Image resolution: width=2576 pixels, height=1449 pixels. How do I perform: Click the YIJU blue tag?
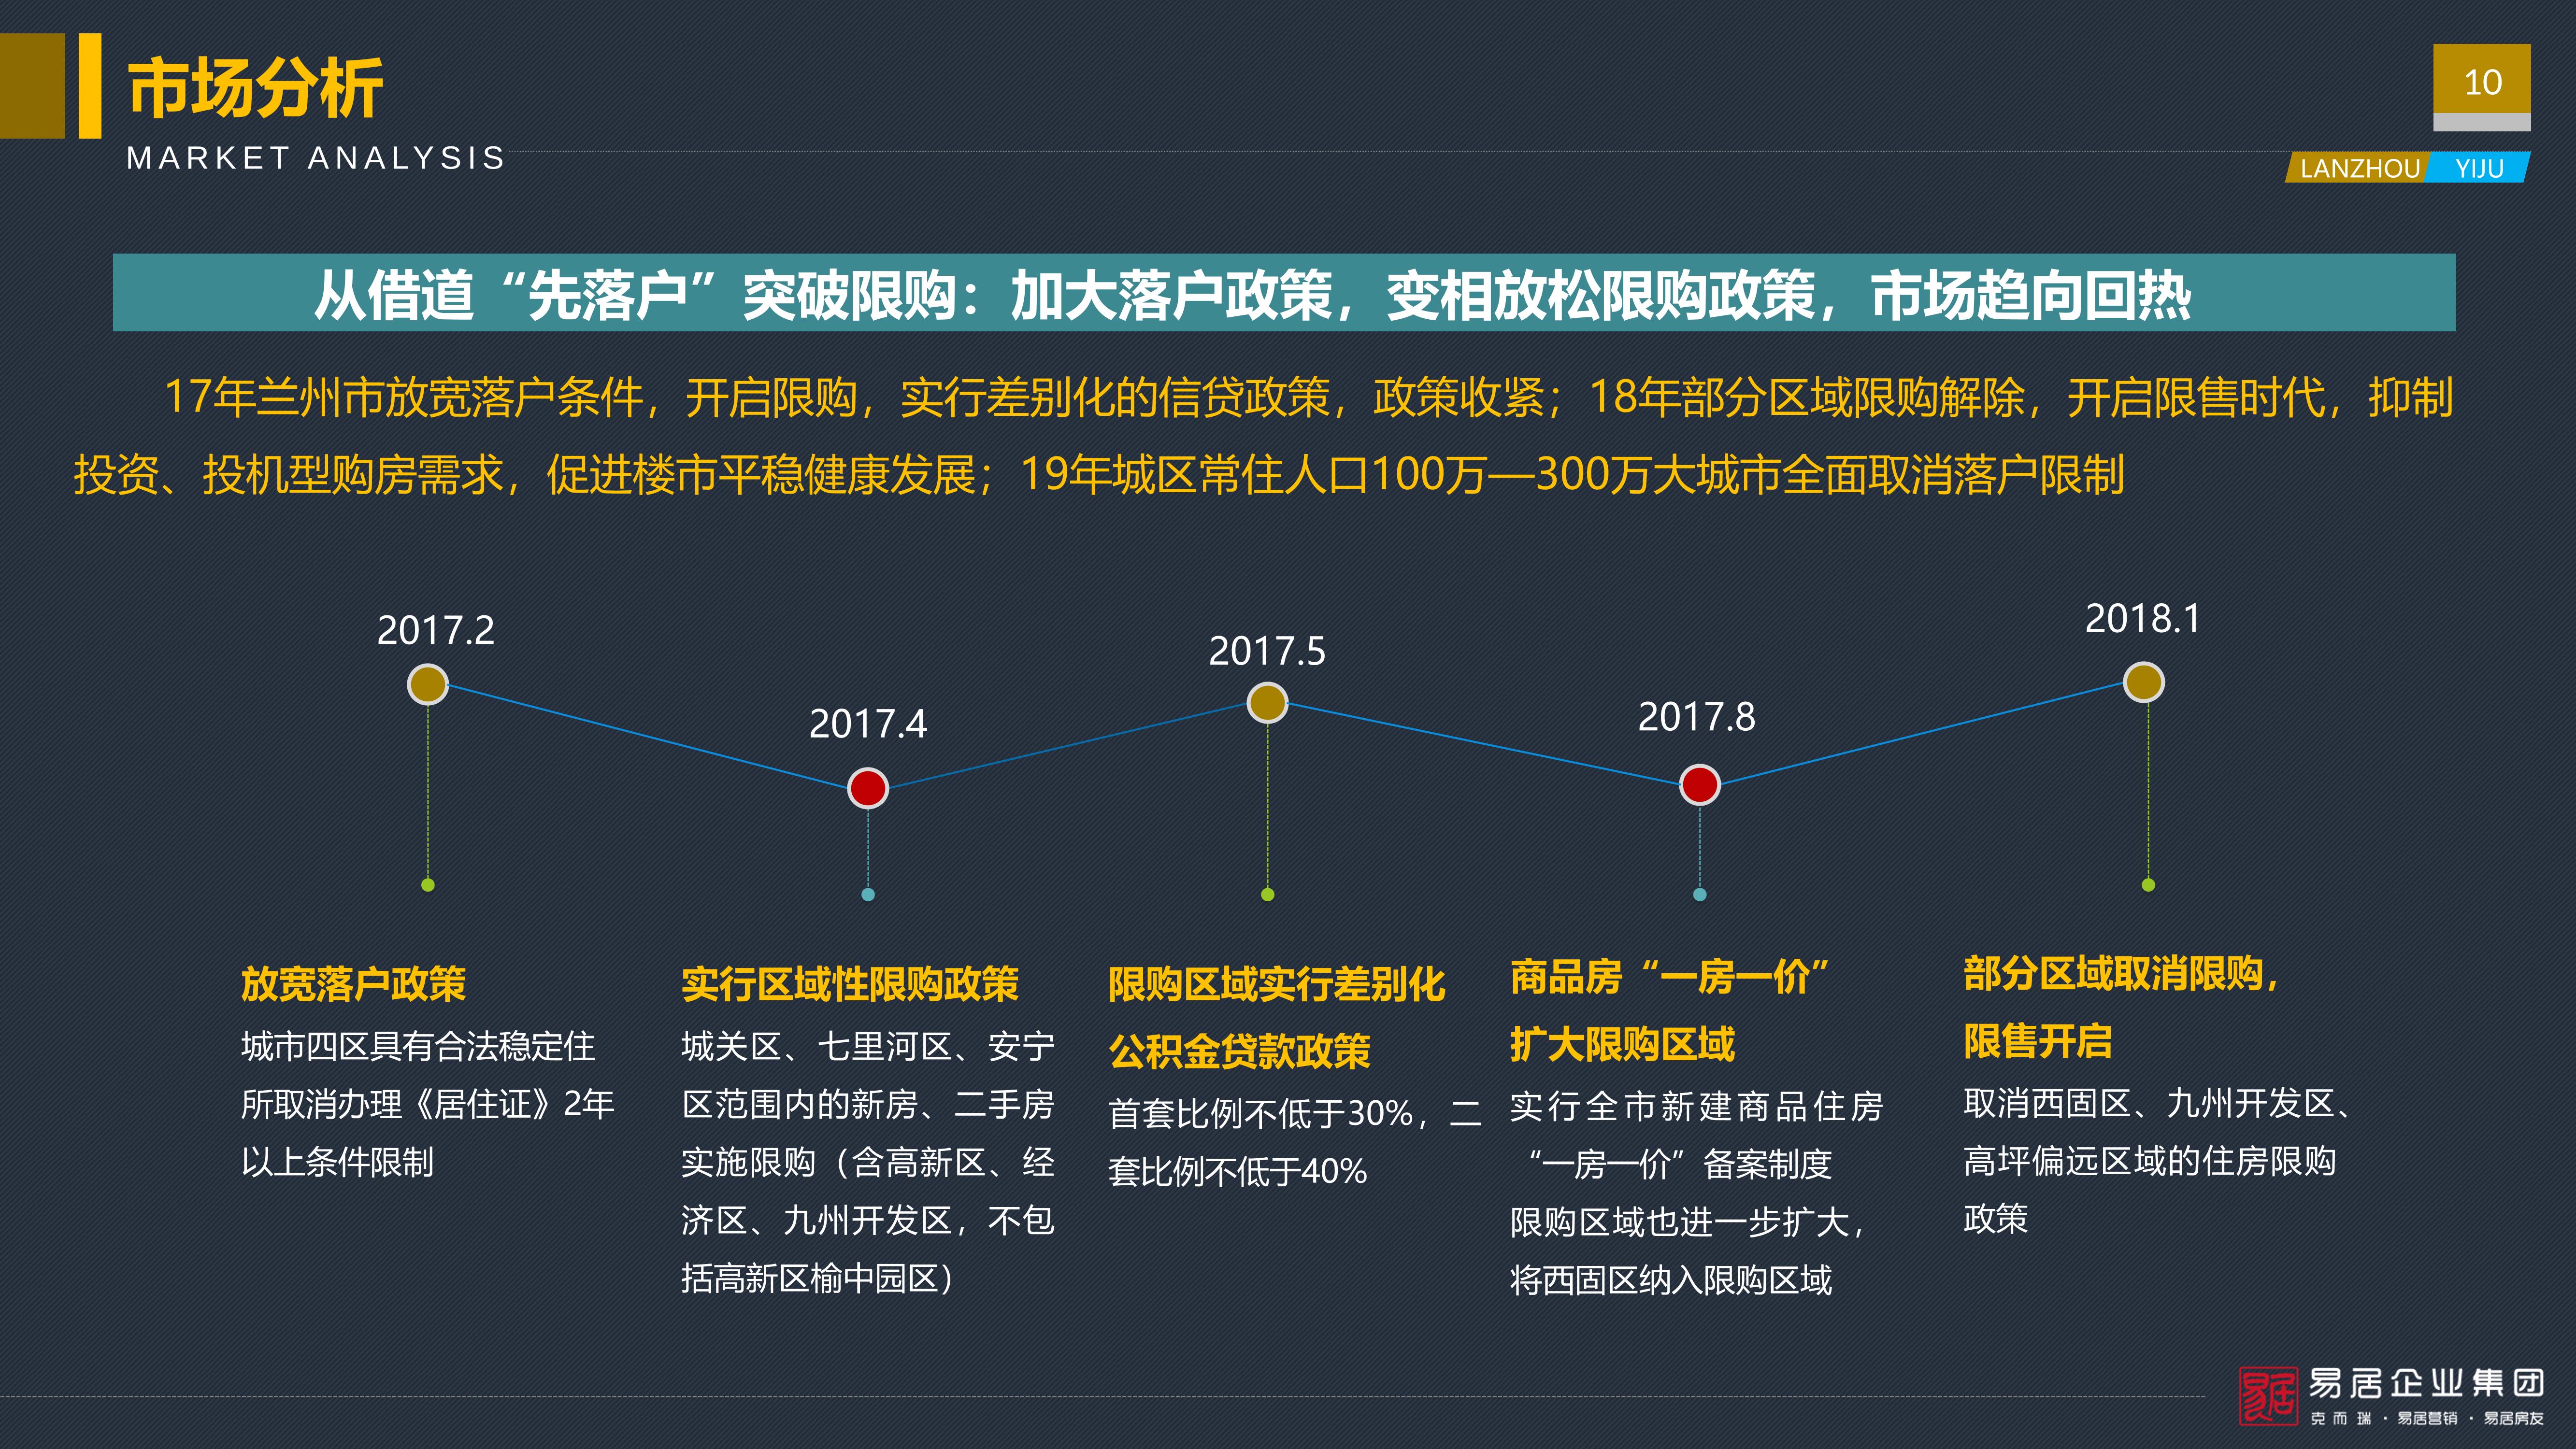point(2478,168)
